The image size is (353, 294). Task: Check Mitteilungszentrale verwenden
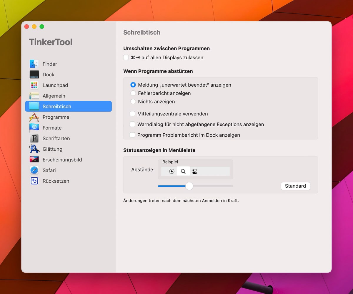132,114
